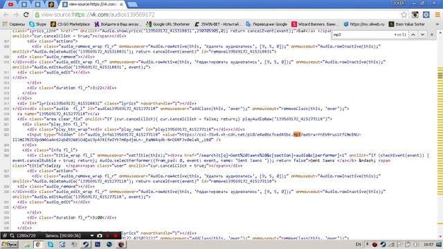Open the blue gear extension icon
The height and width of the screenshot is (249, 443).
pyautogui.click(x=426, y=15)
